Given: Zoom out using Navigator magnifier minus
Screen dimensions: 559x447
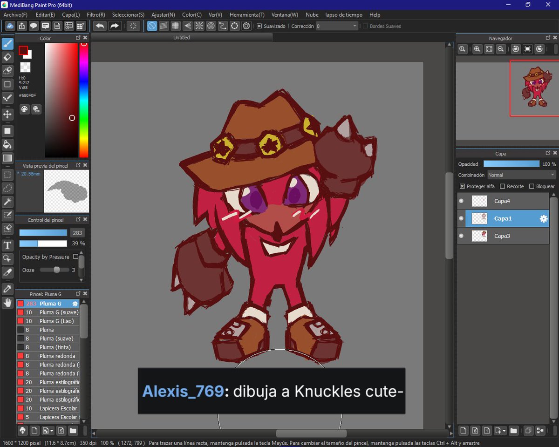Looking at the screenshot, I should [x=501, y=49].
